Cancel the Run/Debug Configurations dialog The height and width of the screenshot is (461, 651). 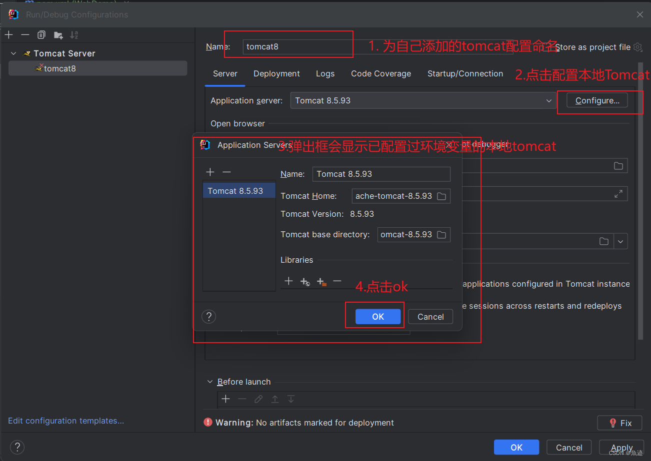569,448
